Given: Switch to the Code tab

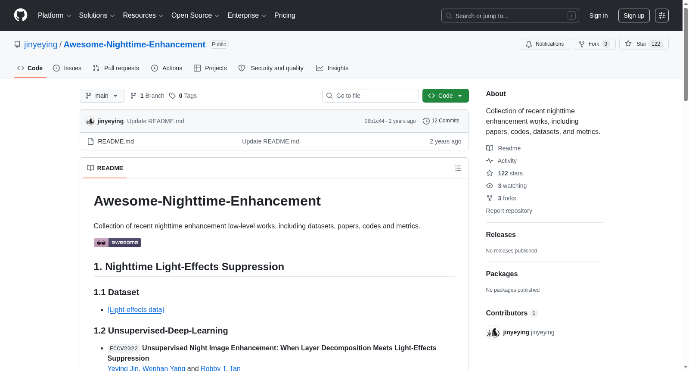Looking at the screenshot, I should [x=30, y=68].
